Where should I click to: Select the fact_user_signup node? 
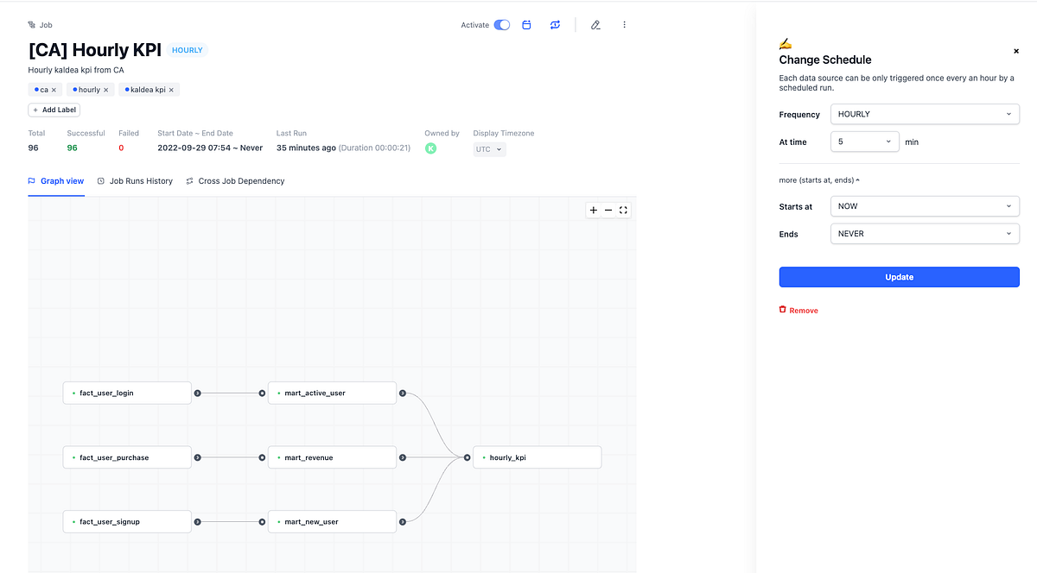[127, 521]
